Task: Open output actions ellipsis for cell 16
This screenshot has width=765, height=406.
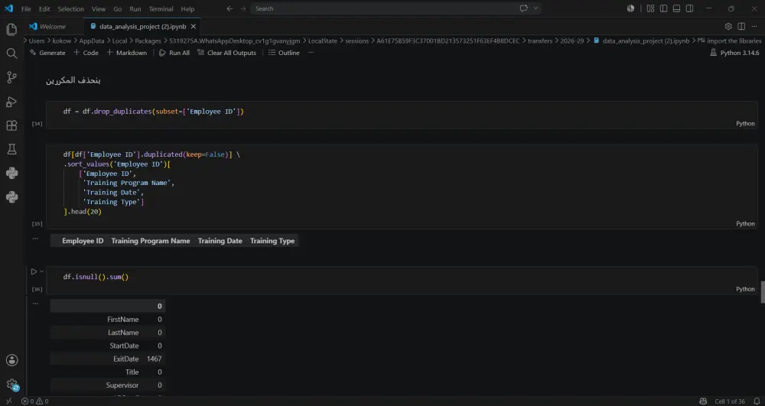Action: click(35, 303)
